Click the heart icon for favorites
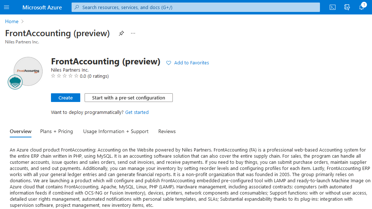 pyautogui.click(x=168, y=63)
